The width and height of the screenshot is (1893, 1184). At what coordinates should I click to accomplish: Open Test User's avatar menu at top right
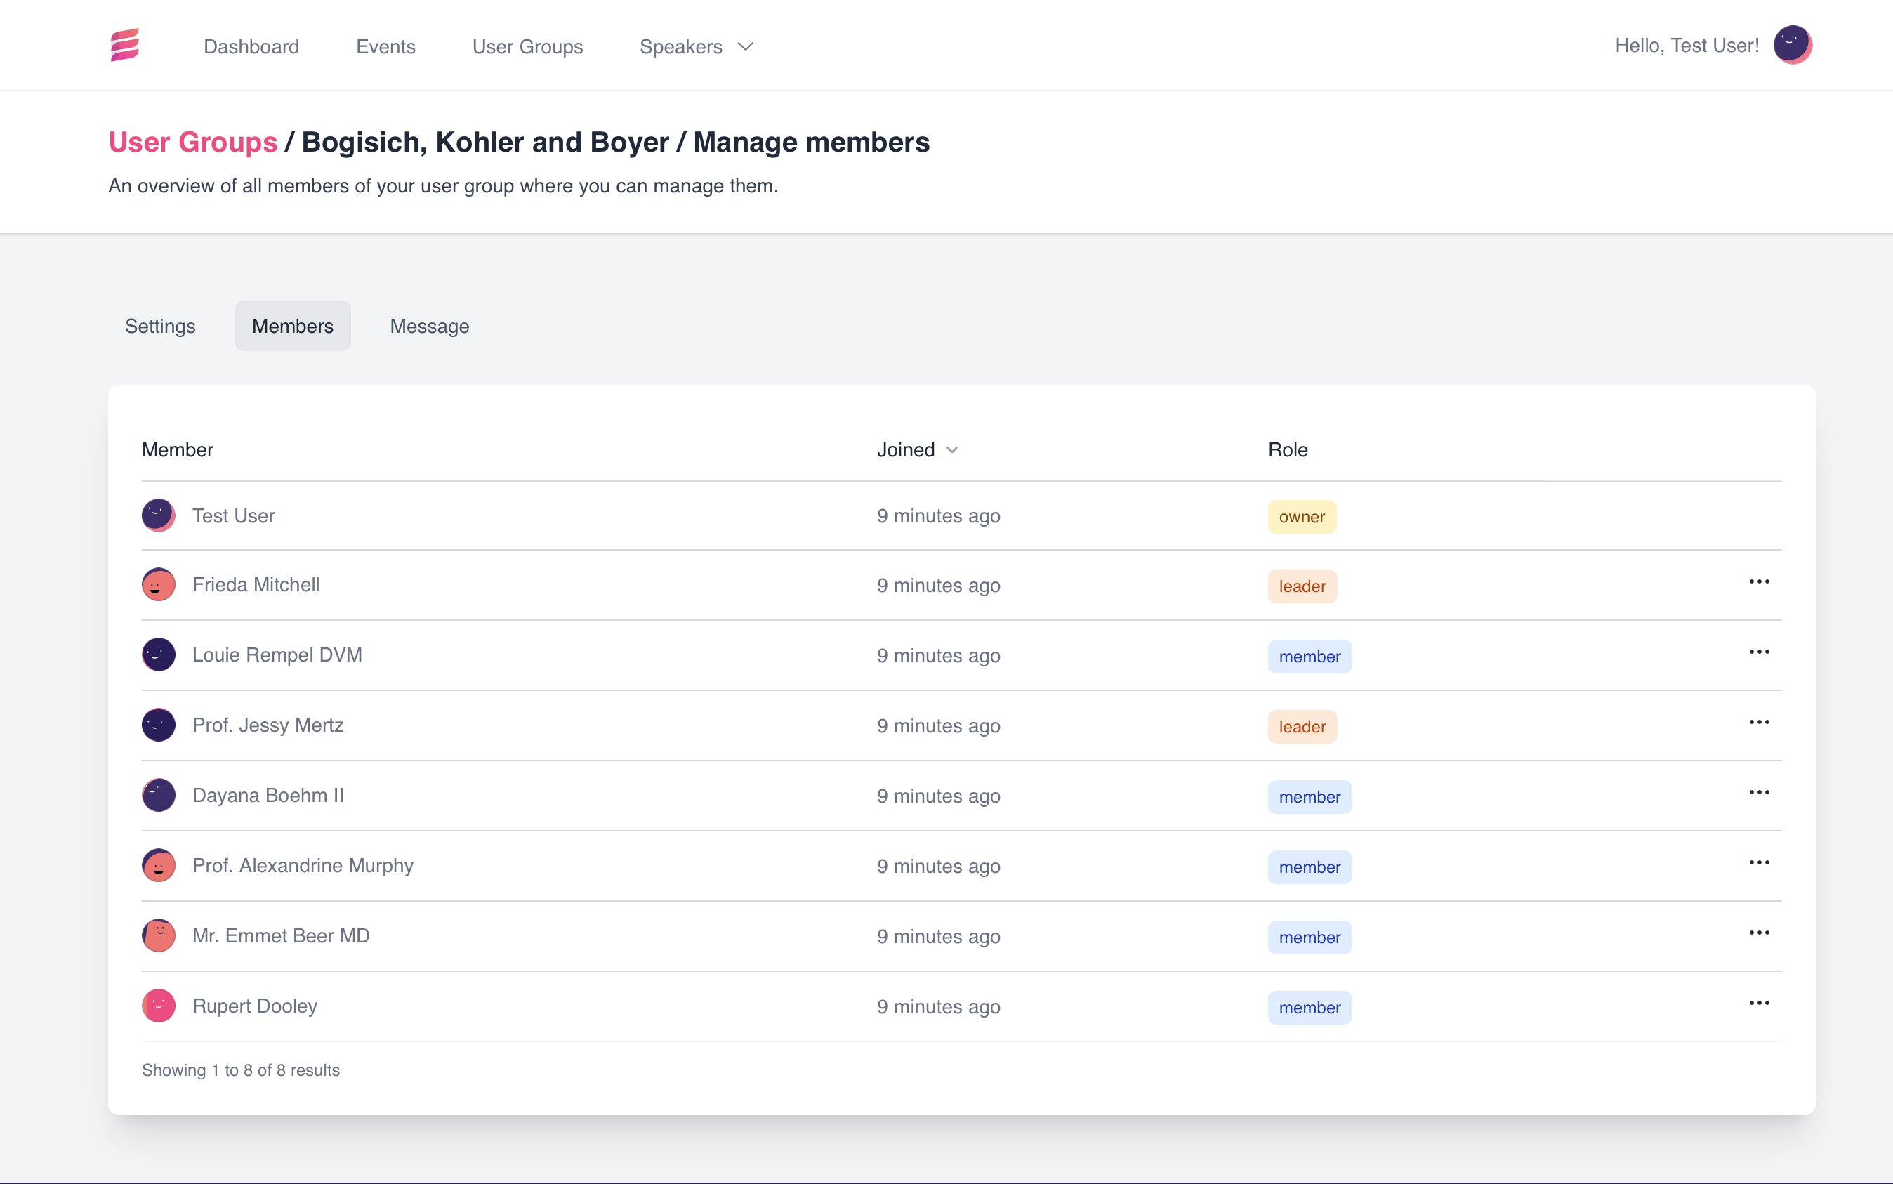(1792, 45)
